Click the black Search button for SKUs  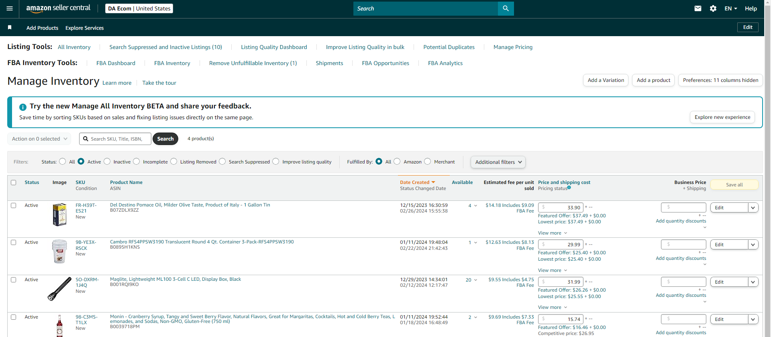(165, 139)
